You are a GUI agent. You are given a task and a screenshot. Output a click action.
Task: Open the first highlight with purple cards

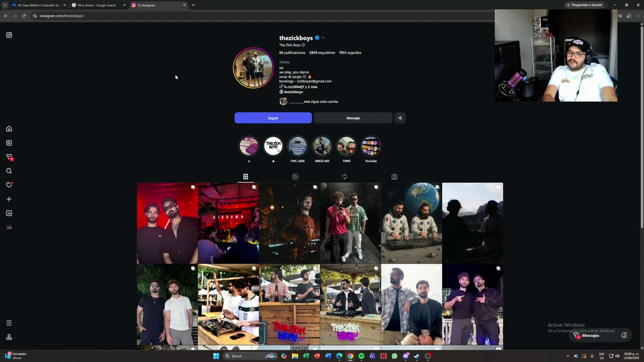pyautogui.click(x=249, y=146)
